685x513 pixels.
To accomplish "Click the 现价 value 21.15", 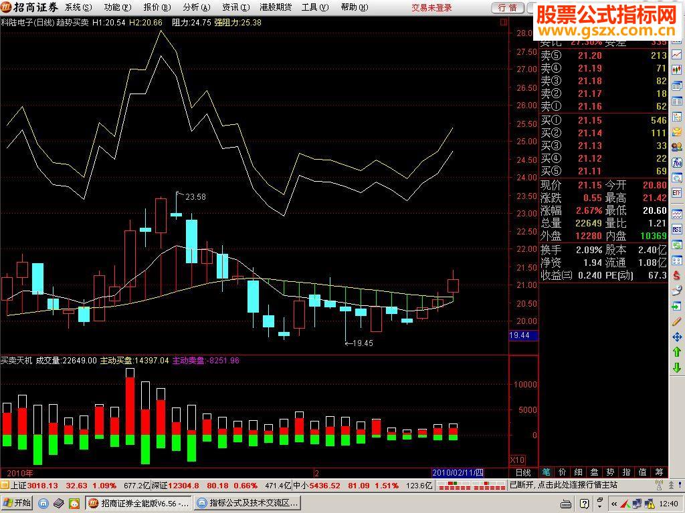I will tap(589, 185).
